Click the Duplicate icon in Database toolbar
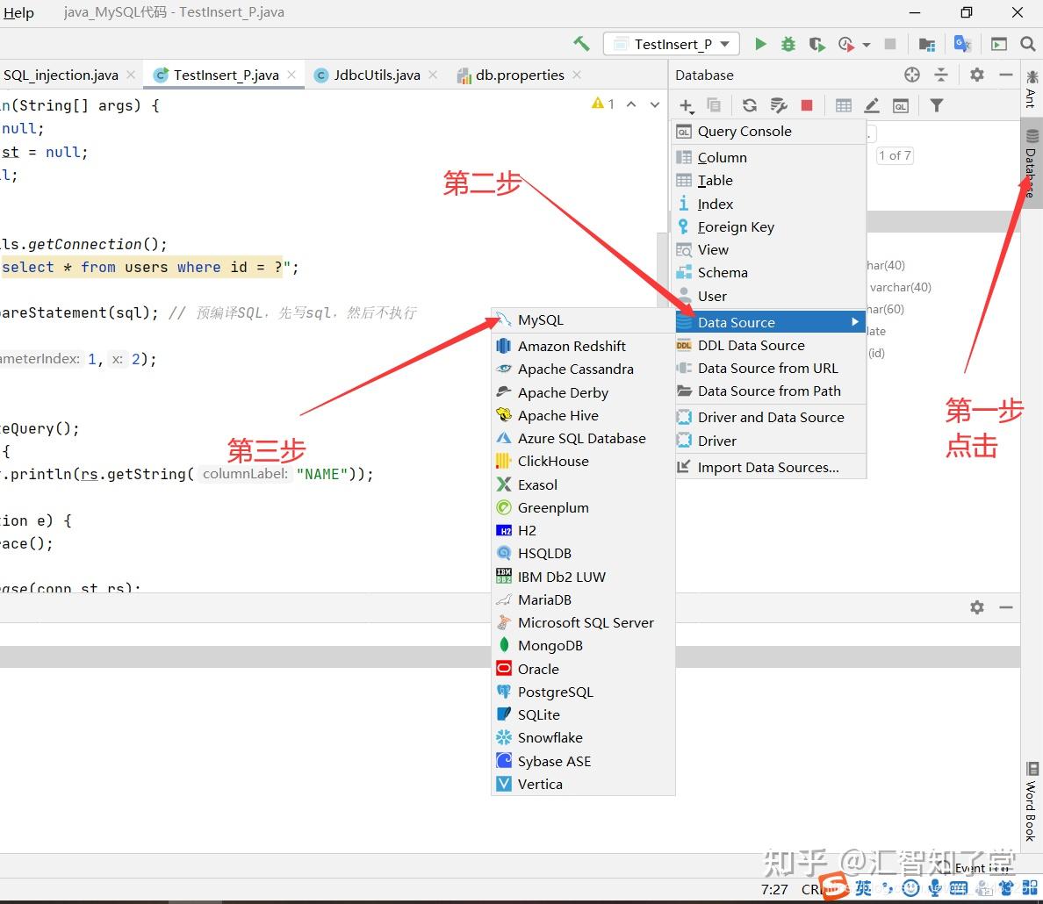This screenshot has width=1043, height=904. point(714,105)
